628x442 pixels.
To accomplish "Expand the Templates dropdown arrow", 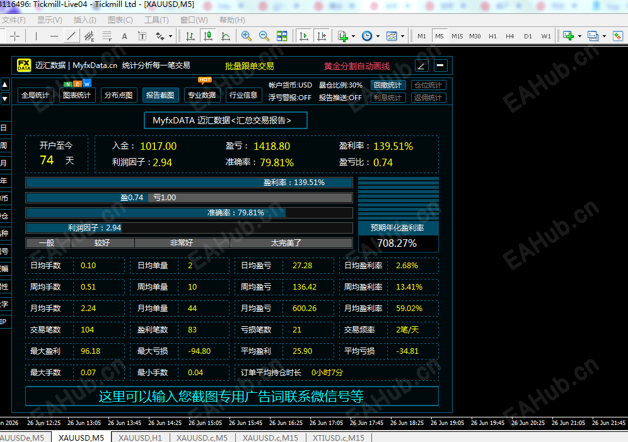I will click(402, 37).
